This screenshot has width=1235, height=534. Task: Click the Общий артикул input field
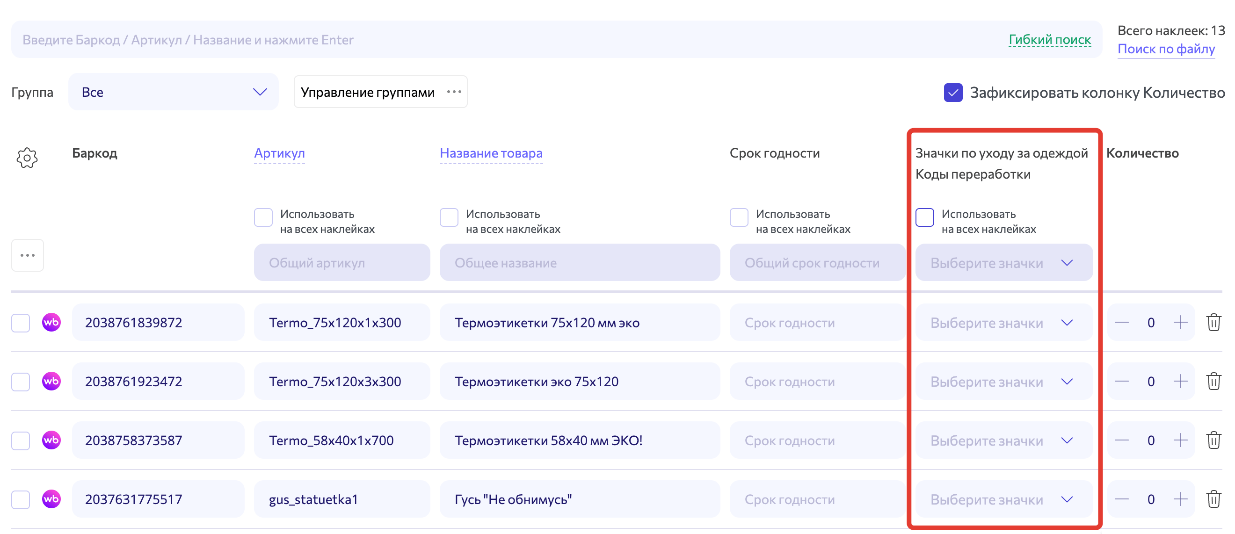[342, 262]
